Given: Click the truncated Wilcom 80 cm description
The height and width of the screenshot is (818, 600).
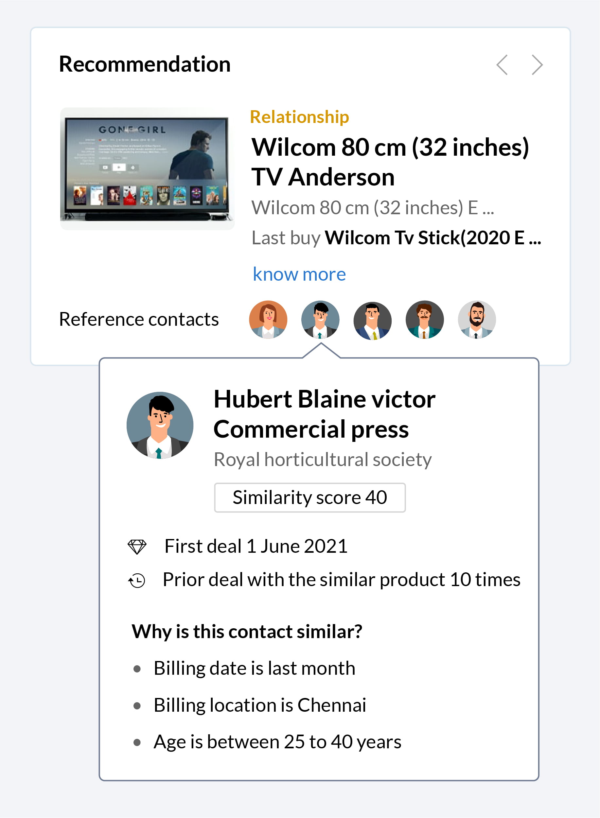Looking at the screenshot, I should click(373, 208).
